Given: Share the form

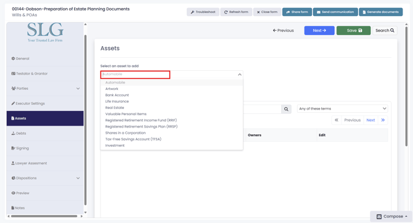Looking at the screenshot, I should tap(297, 12).
